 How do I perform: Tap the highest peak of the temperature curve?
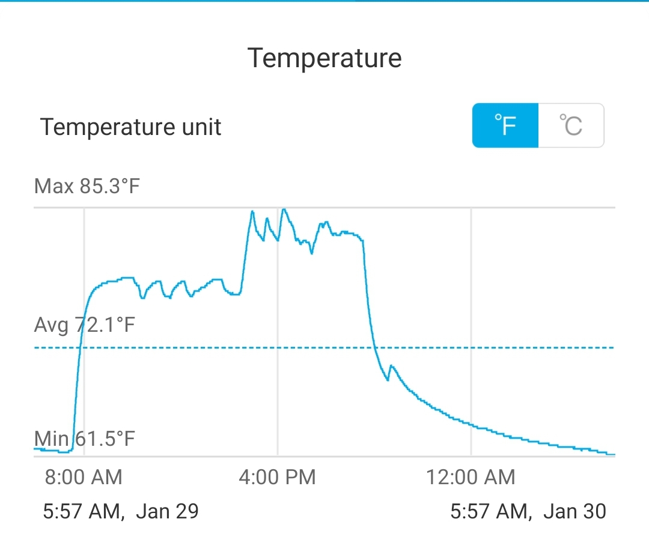[x=284, y=210]
